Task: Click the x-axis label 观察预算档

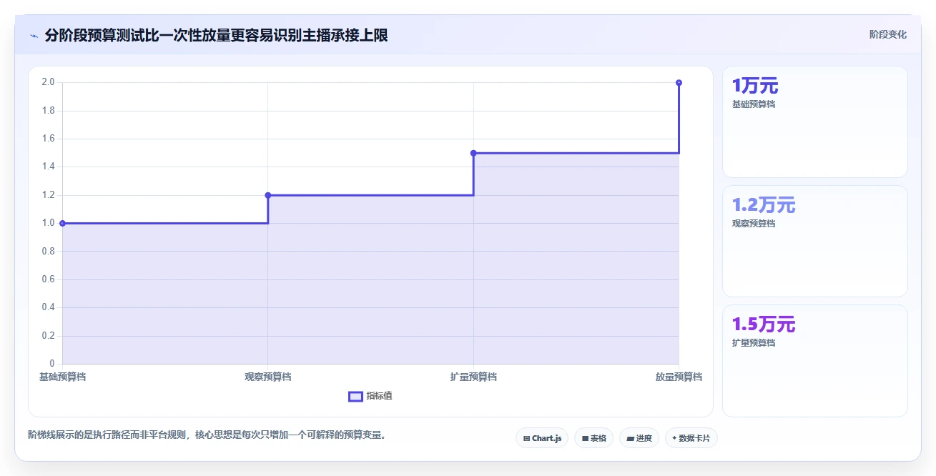Action: coord(268,377)
